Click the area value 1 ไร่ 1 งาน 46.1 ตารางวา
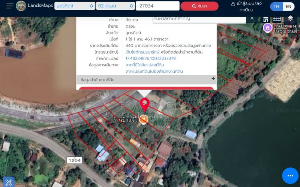 pos(147,39)
